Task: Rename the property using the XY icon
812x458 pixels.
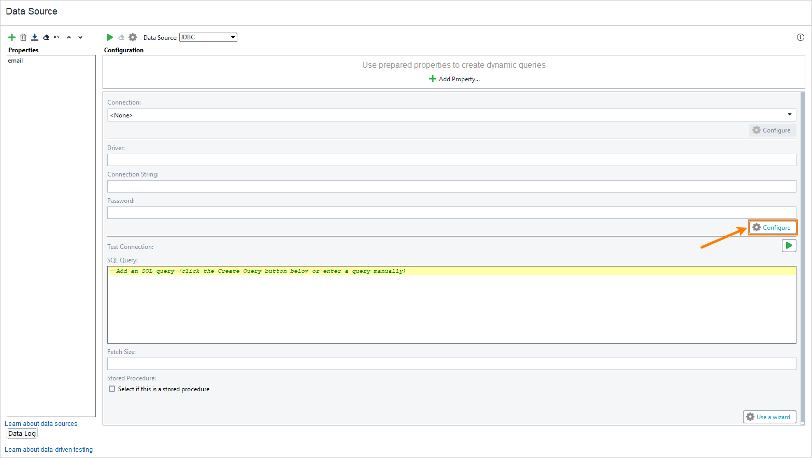Action: pyautogui.click(x=57, y=37)
